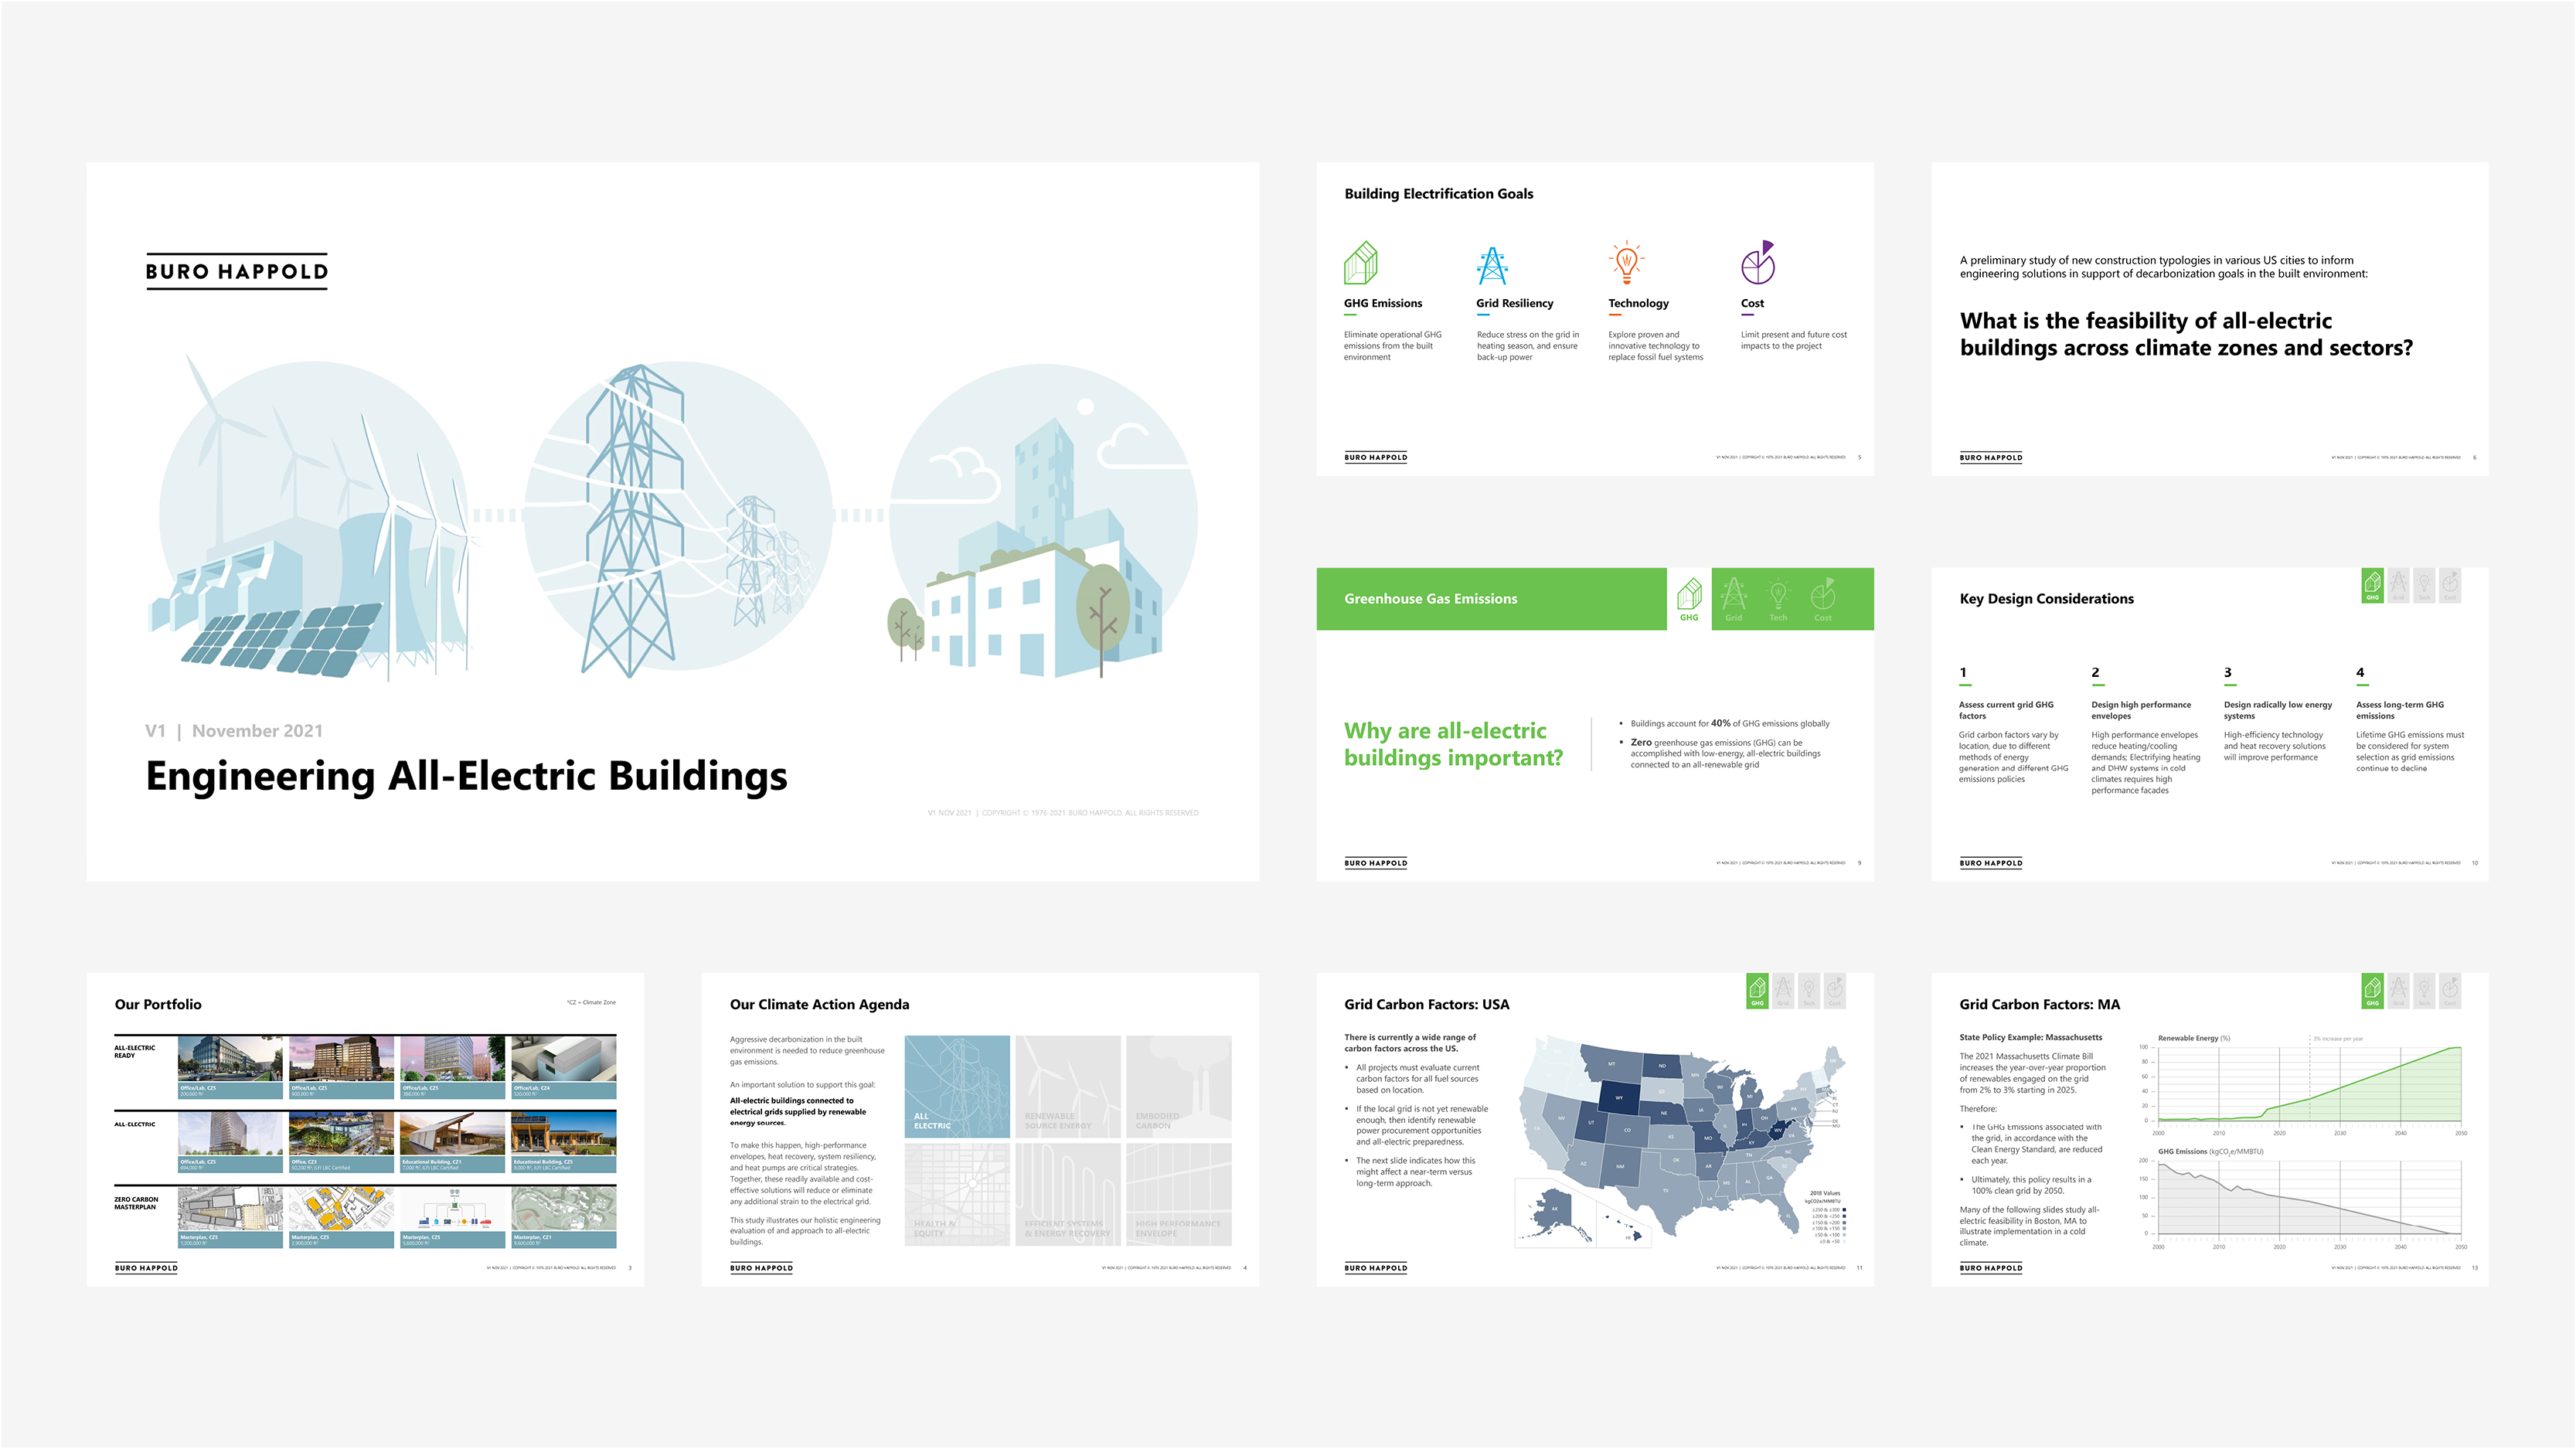Click the 'Engineering All-Electric Buildings' title text

[466, 776]
